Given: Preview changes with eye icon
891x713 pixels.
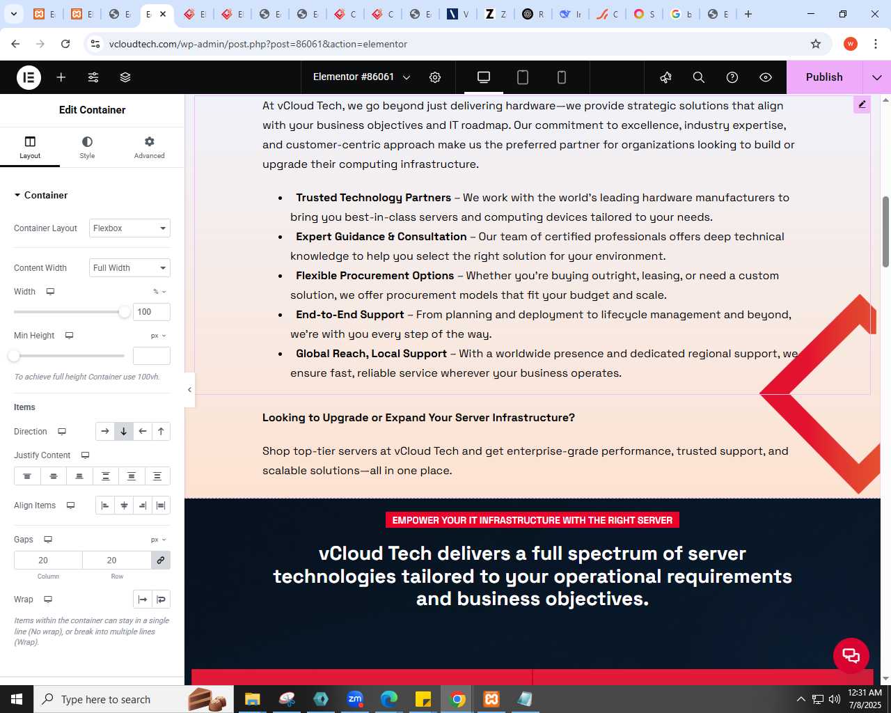Looking at the screenshot, I should [766, 77].
